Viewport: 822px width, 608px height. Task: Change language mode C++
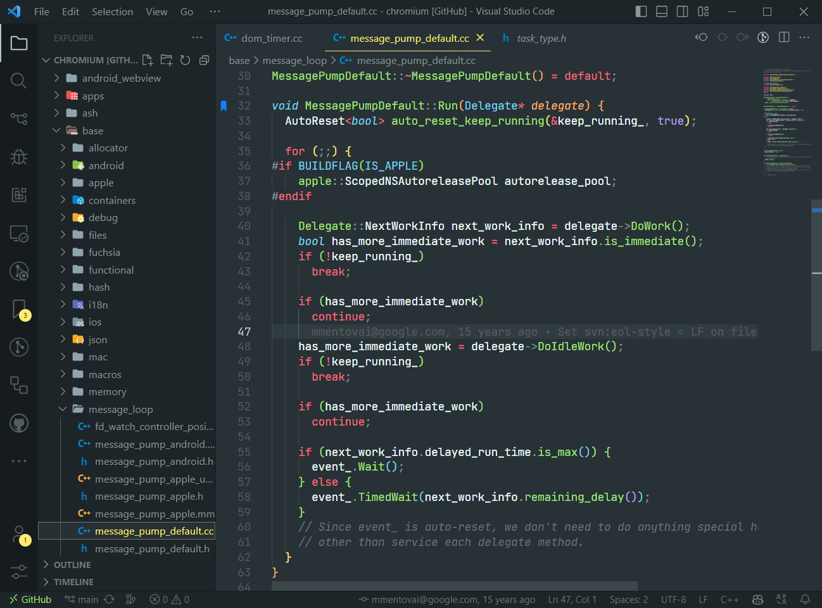(730, 599)
